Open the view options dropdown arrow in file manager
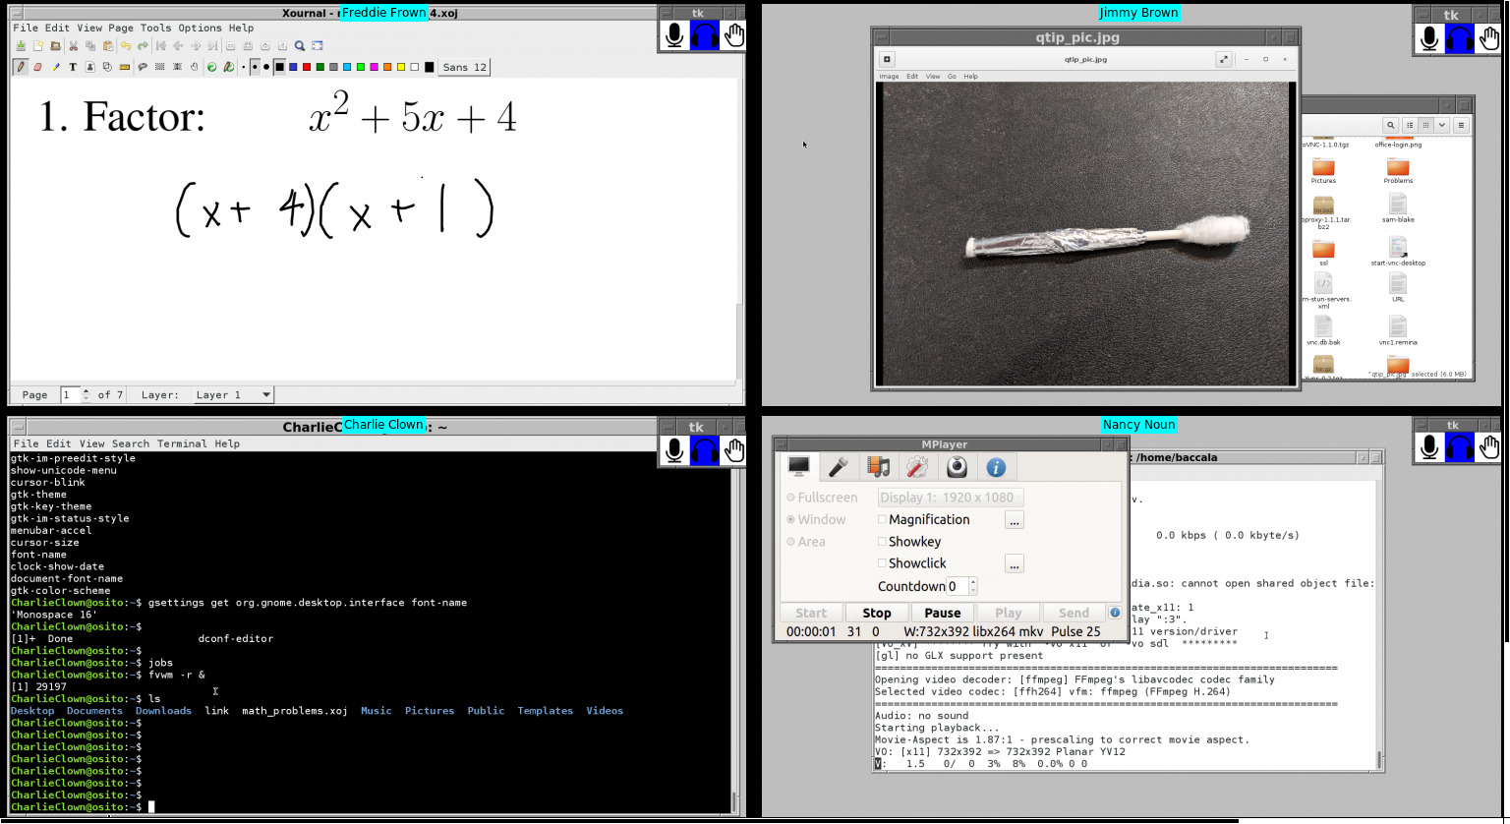Image resolution: width=1510 pixels, height=824 pixels. point(1442,125)
